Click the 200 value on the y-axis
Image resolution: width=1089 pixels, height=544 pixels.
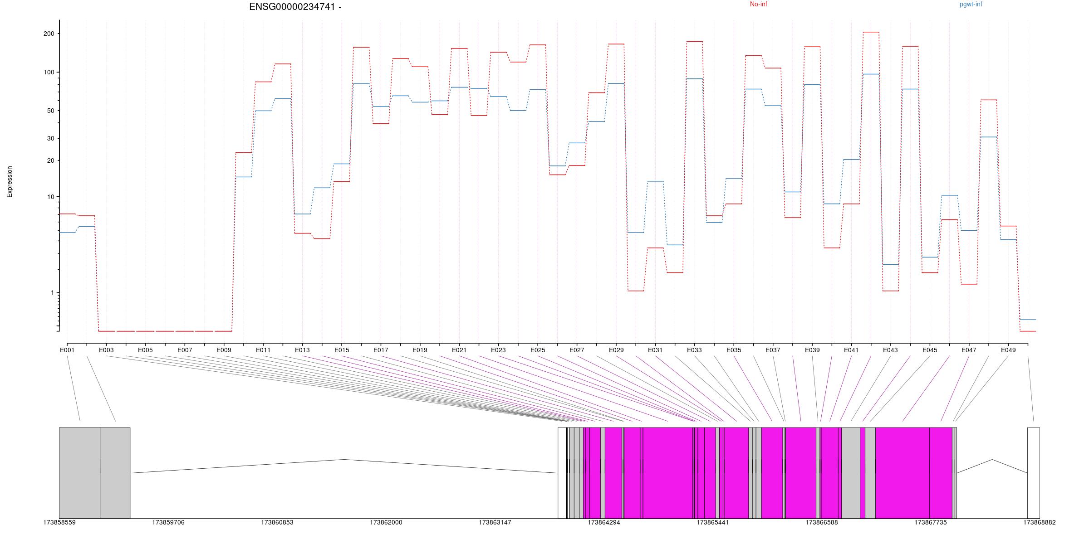point(49,34)
